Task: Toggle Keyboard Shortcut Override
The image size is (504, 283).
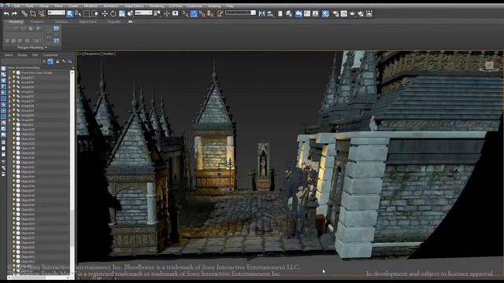Action: (175, 13)
